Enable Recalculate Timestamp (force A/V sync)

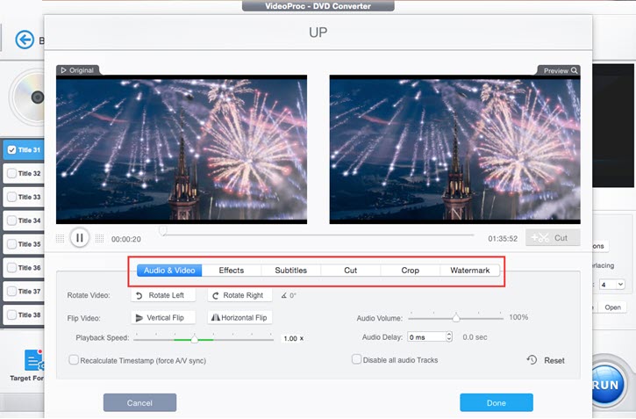[x=74, y=360]
